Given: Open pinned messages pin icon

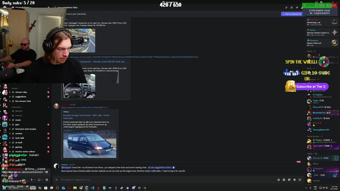Looking at the screenshot, I should pos(297,7).
